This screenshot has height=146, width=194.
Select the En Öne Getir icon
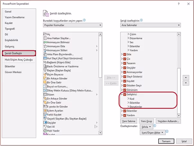(45, 102)
